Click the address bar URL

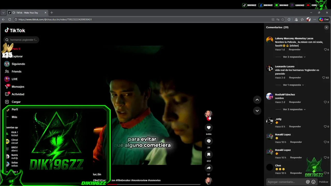[55, 19]
